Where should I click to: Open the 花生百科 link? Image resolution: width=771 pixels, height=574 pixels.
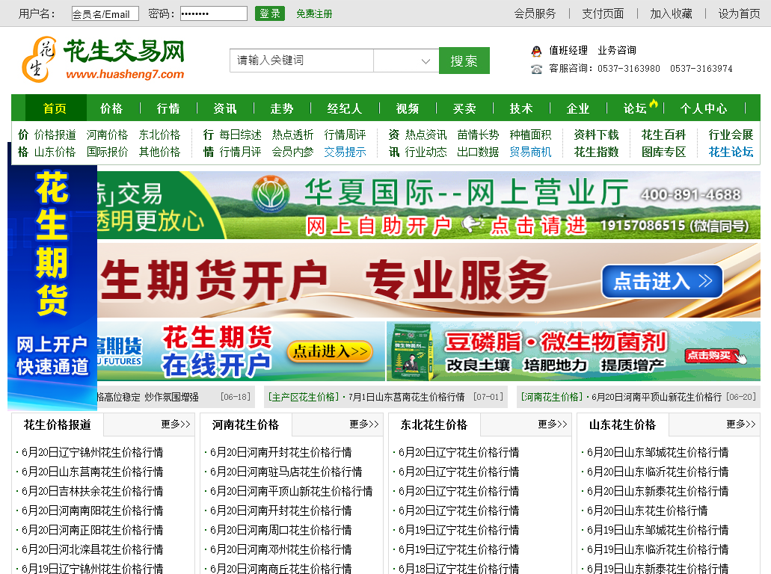tap(663, 135)
